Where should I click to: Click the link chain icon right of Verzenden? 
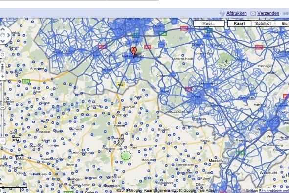(286, 14)
